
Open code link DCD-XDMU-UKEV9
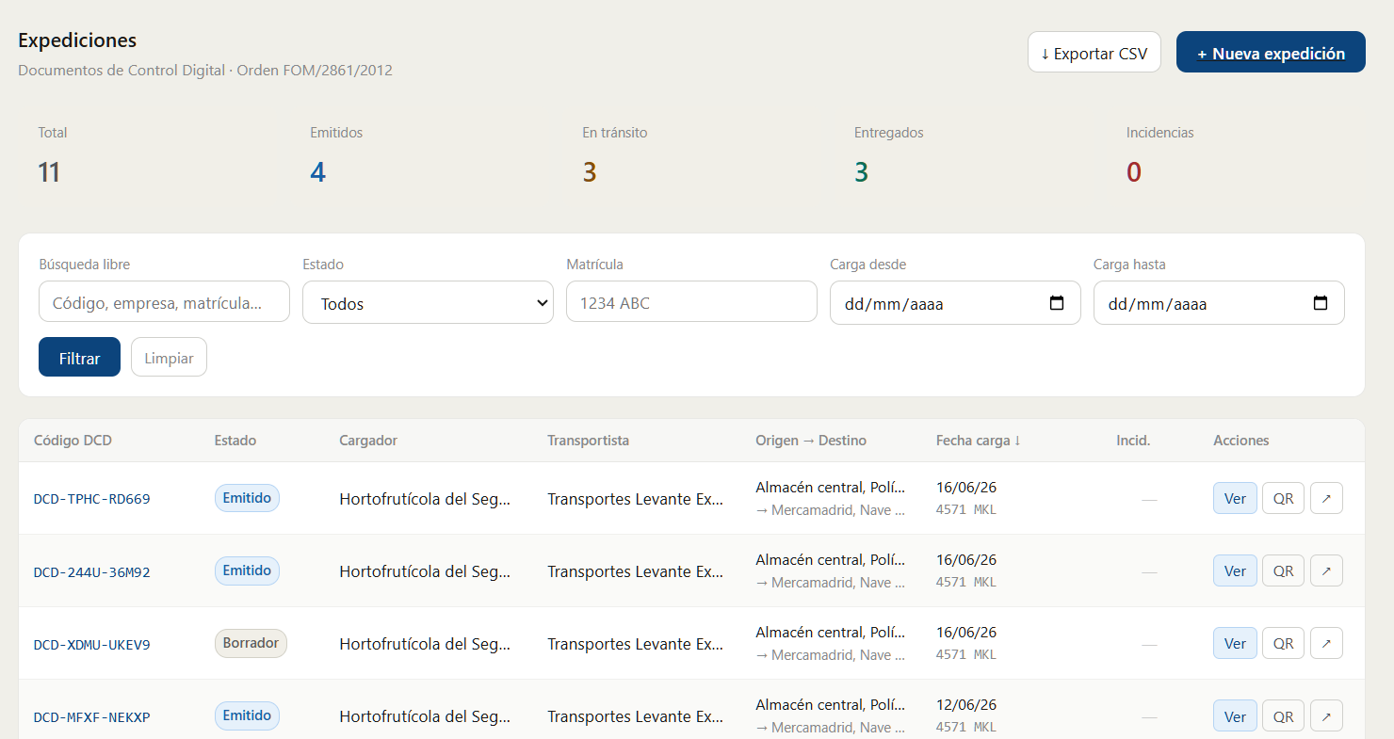click(91, 644)
